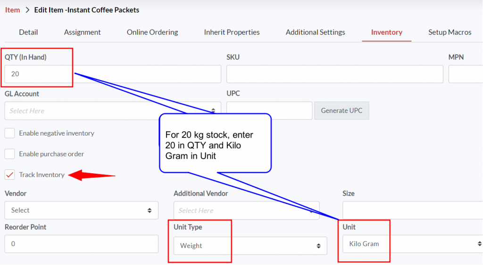Open the Vendor Select dropdown
The height and width of the screenshot is (265, 483).
point(81,210)
